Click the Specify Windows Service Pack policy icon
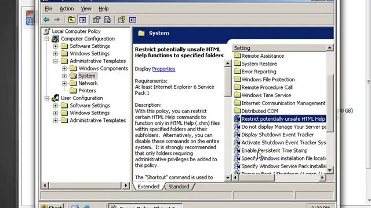Viewport: 371px width, 208px height. (x=237, y=166)
